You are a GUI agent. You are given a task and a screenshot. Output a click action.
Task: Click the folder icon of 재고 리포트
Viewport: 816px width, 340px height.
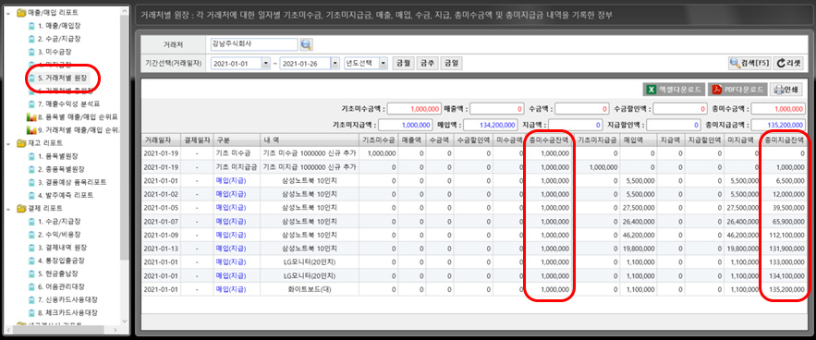point(21,142)
